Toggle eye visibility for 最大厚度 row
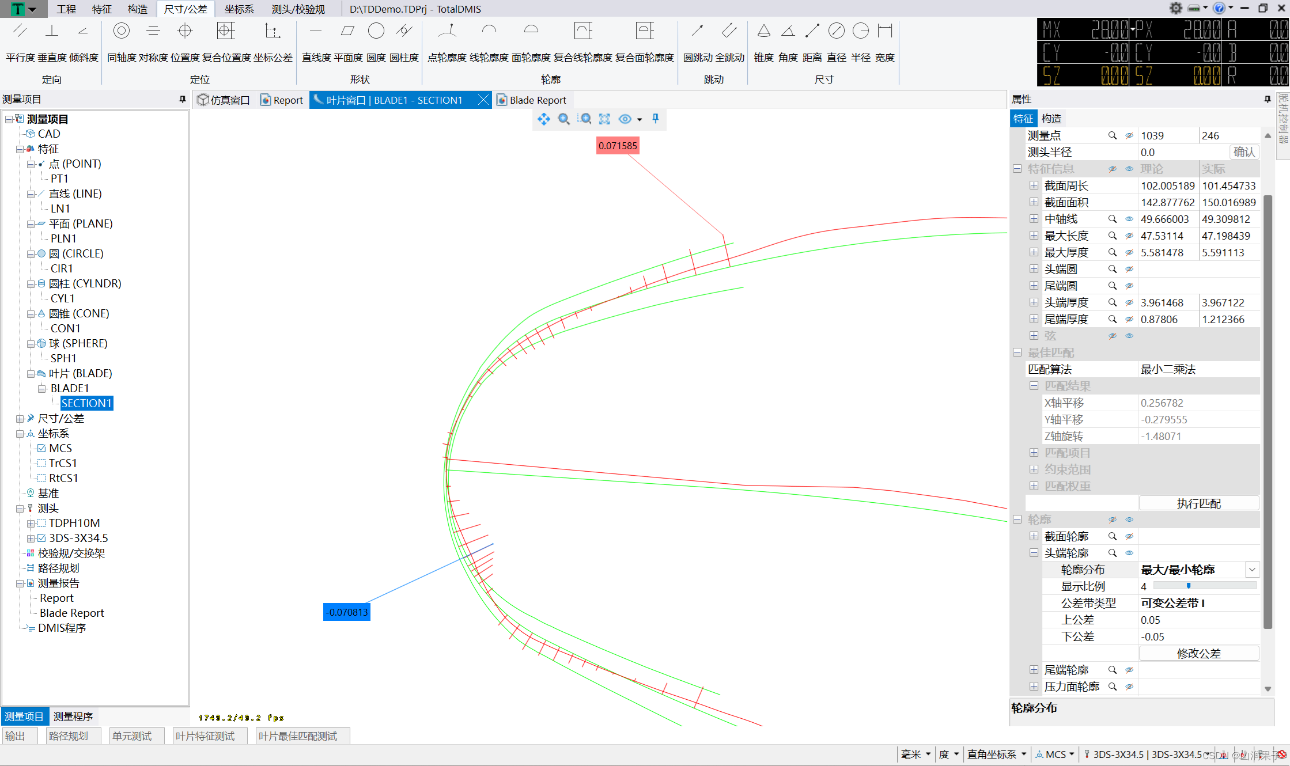The height and width of the screenshot is (766, 1290). [1129, 253]
